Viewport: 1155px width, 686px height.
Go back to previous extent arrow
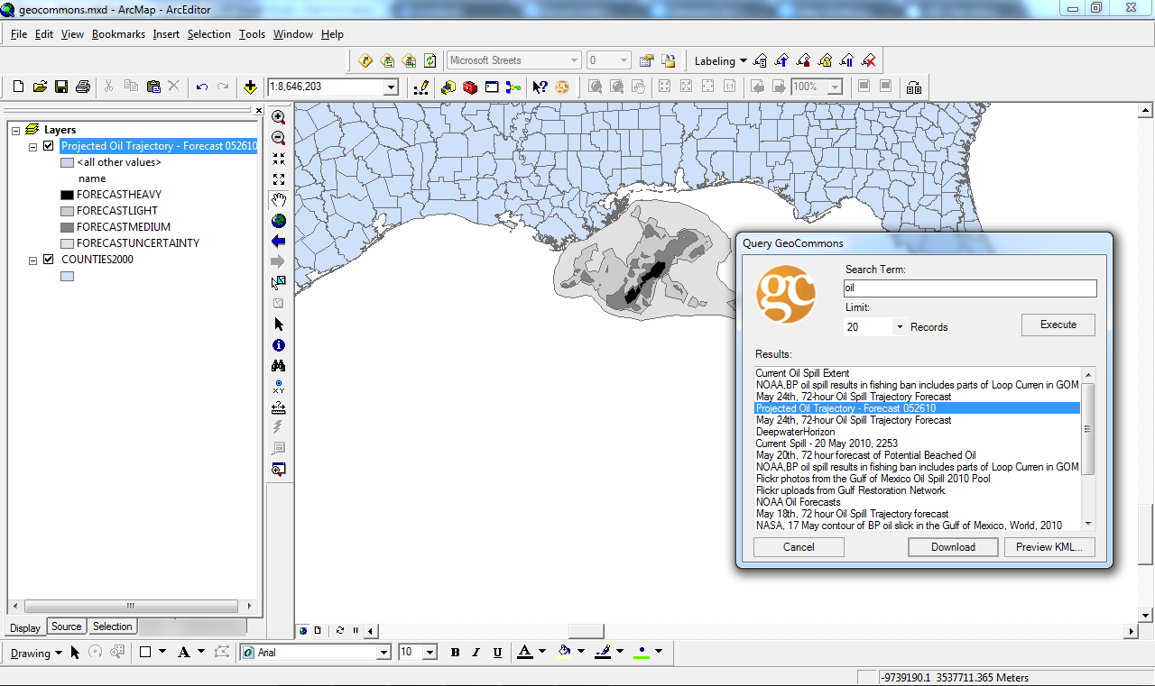click(x=279, y=242)
